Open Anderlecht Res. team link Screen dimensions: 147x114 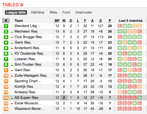click(x=27, y=48)
